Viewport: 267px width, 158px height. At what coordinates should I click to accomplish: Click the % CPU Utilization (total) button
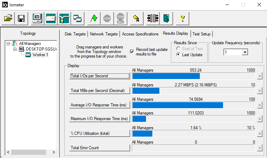coord(100,133)
